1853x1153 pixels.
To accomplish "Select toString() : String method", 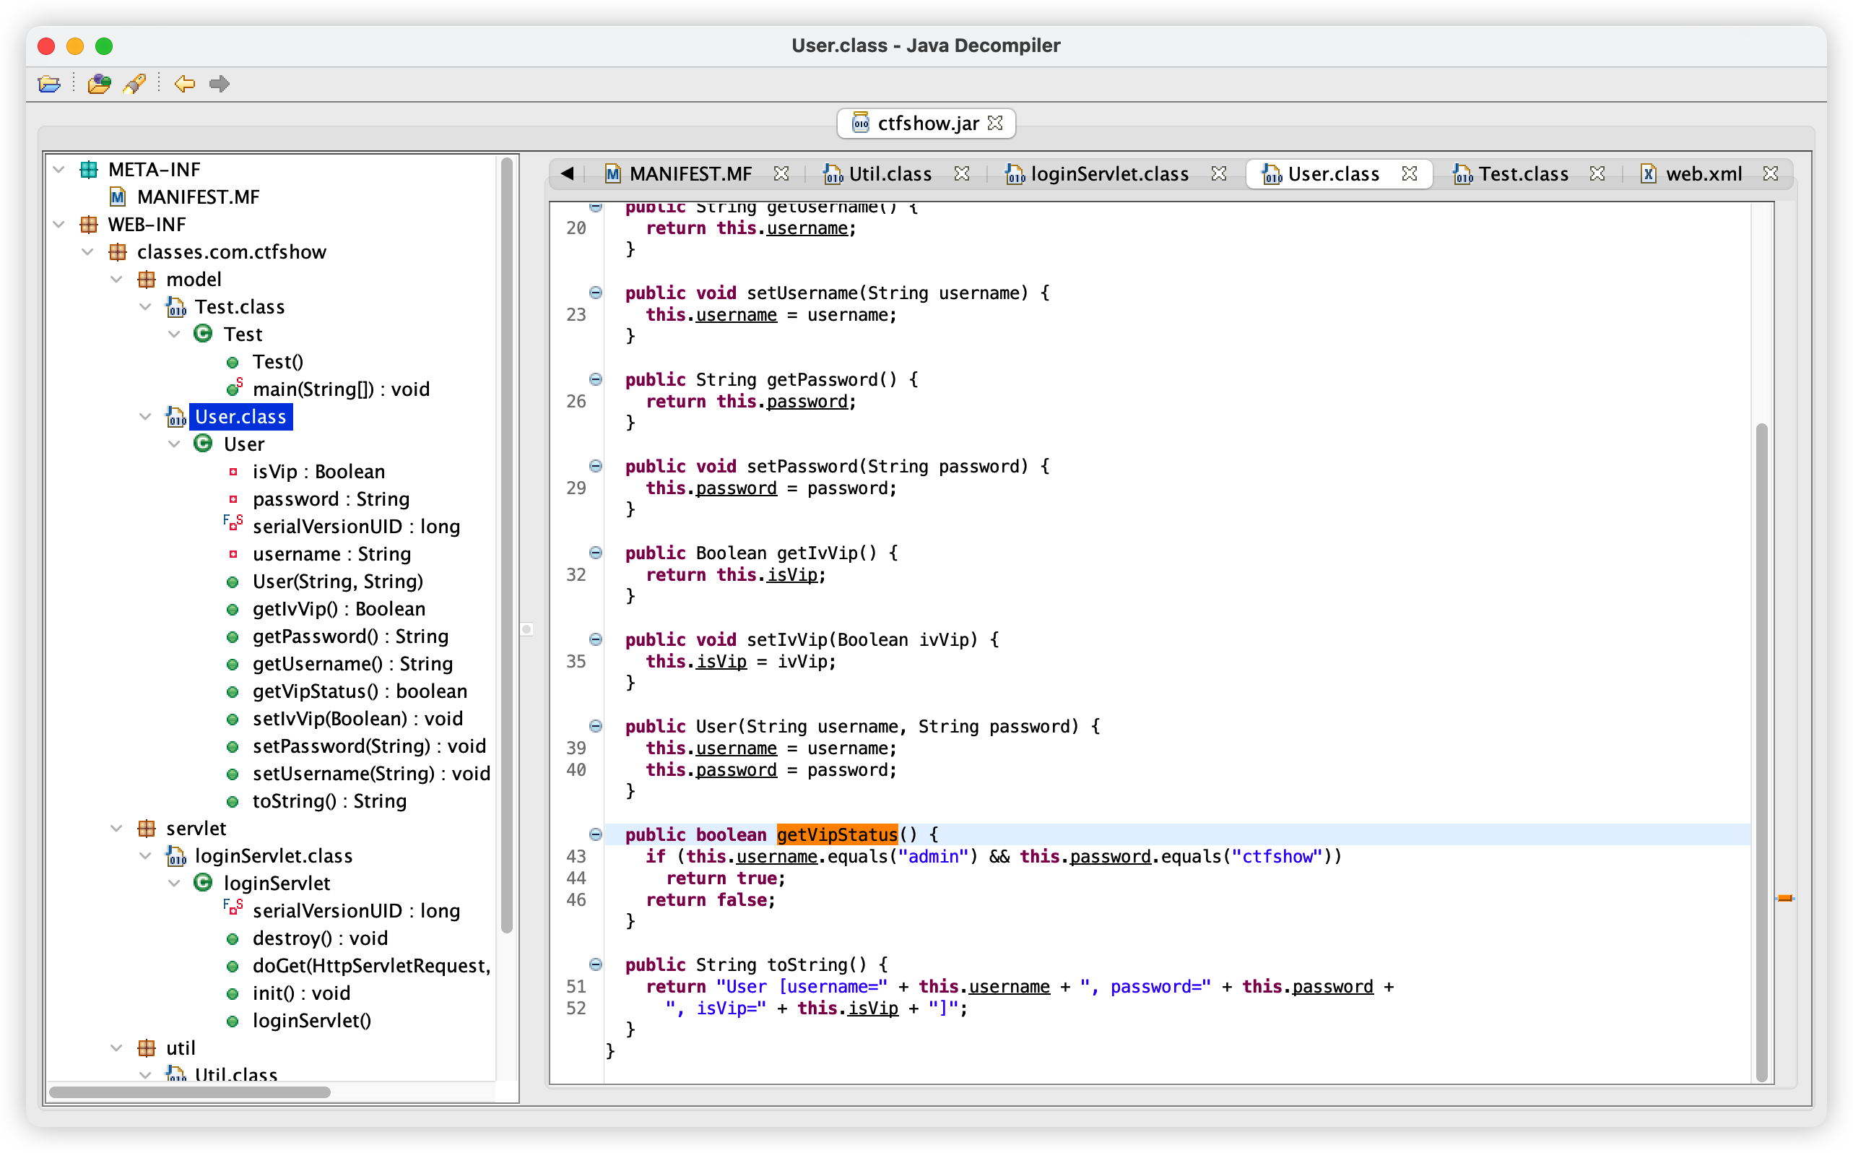I will click(x=329, y=800).
